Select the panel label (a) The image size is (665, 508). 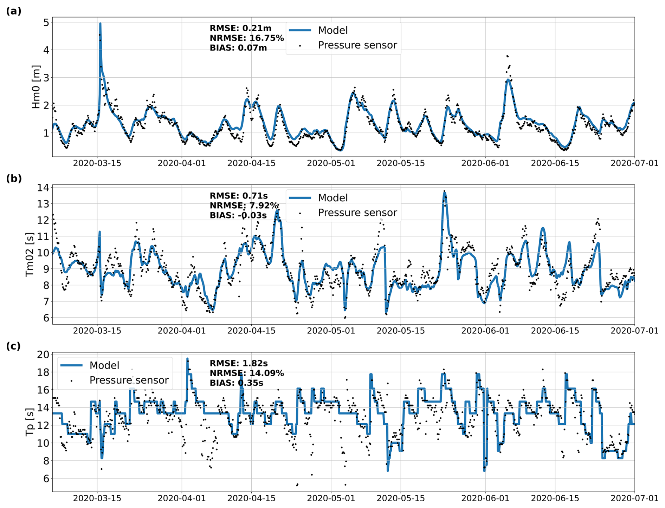pyautogui.click(x=14, y=11)
